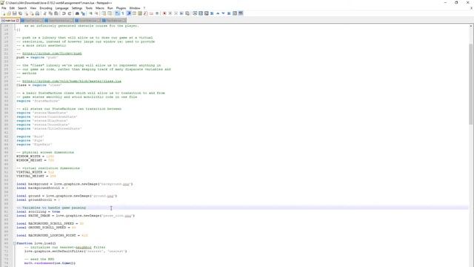Open the Document Map panel icon

coord(140,13)
